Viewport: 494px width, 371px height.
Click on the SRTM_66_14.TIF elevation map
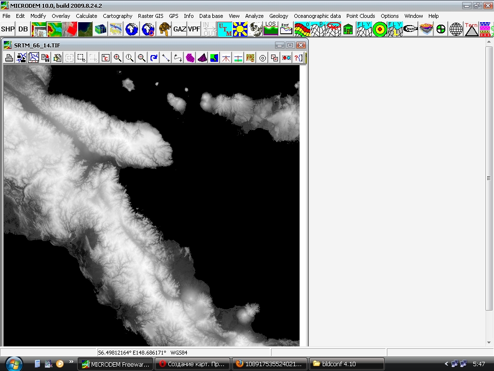pos(151,205)
